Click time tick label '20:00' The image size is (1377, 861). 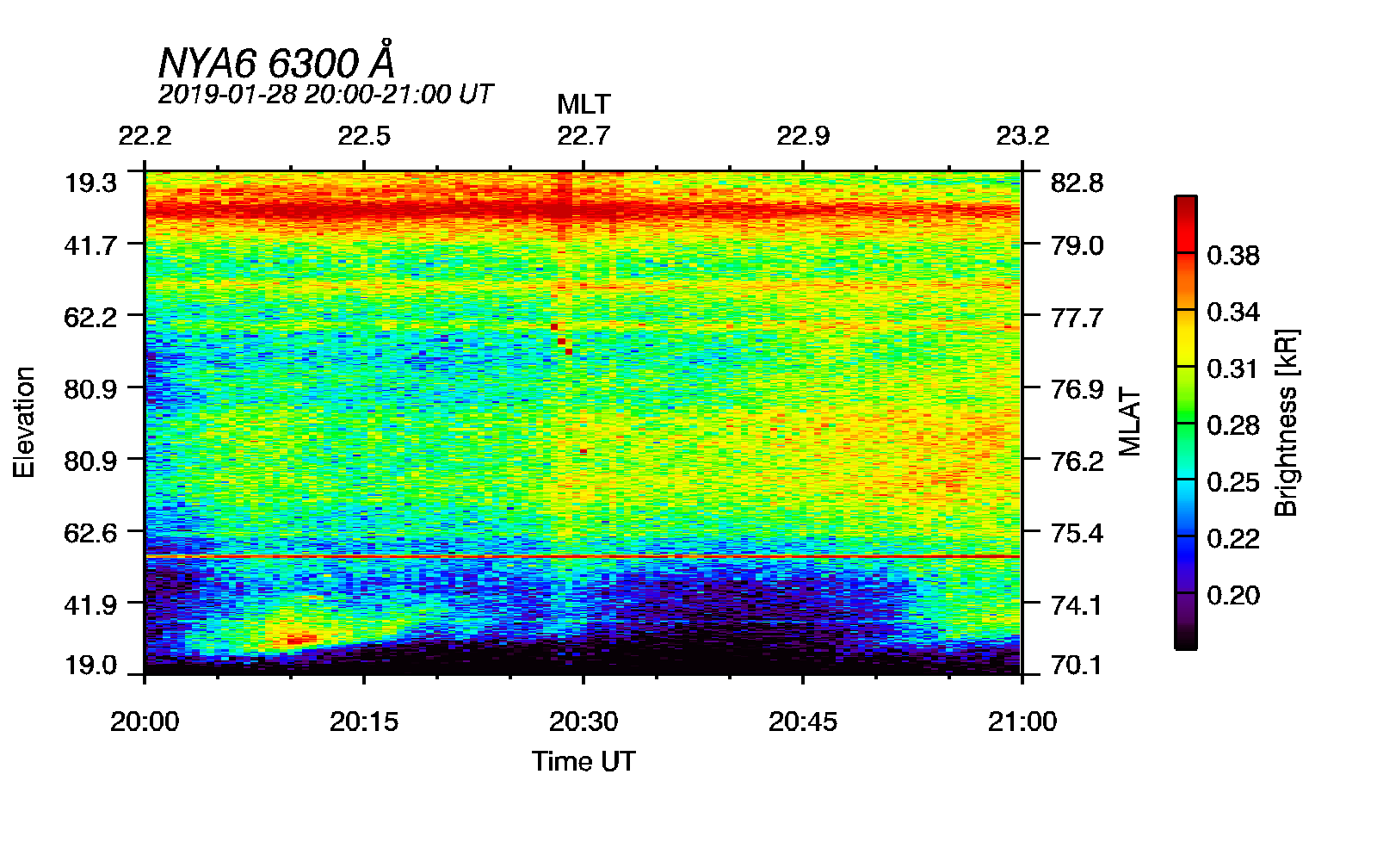[x=145, y=722]
